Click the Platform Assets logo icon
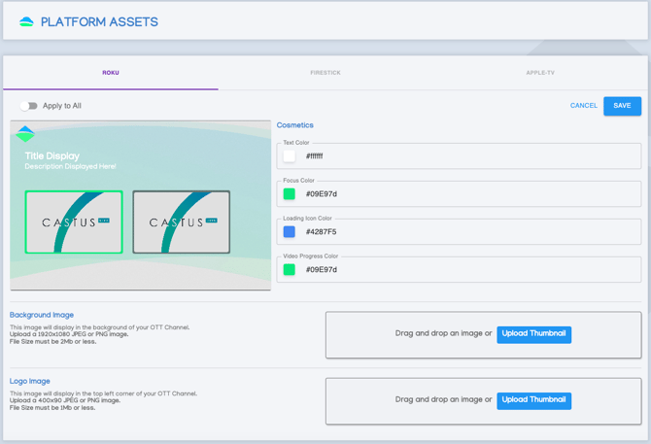 coord(26,21)
